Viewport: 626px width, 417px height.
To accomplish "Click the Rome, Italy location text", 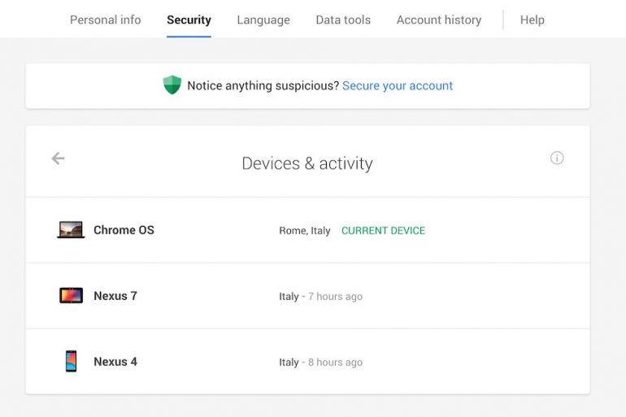I will 305,231.
